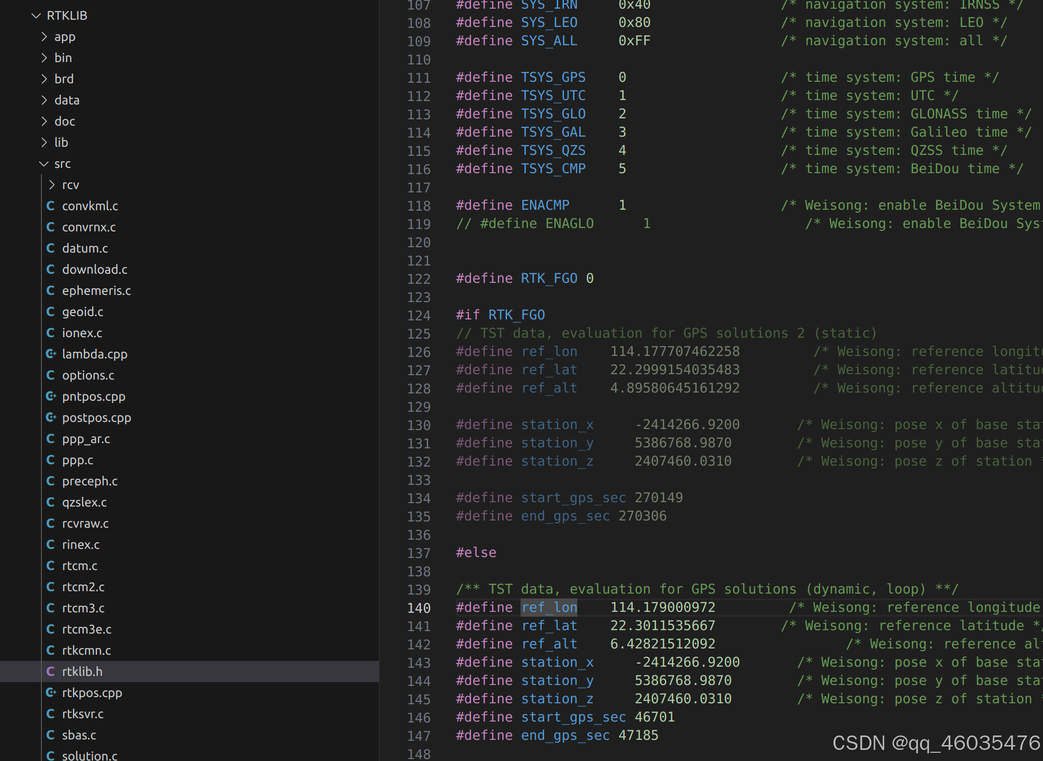The height and width of the screenshot is (761, 1043).
Task: Click the C icon beside rcvraw.c
Action: pyautogui.click(x=51, y=523)
